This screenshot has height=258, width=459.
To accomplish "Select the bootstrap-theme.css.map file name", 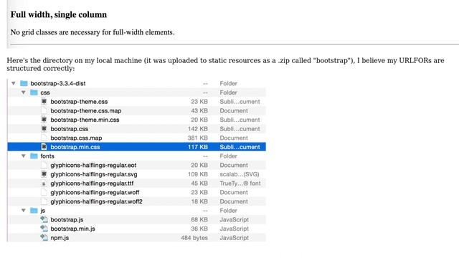I will (x=86, y=110).
